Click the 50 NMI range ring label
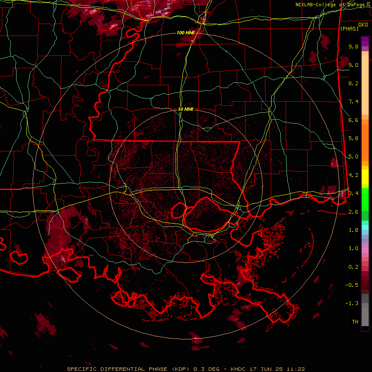Screen dimensions: 372x372 (186, 109)
